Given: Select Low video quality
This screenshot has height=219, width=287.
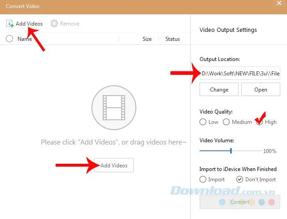Looking at the screenshot, I should coord(203,122).
